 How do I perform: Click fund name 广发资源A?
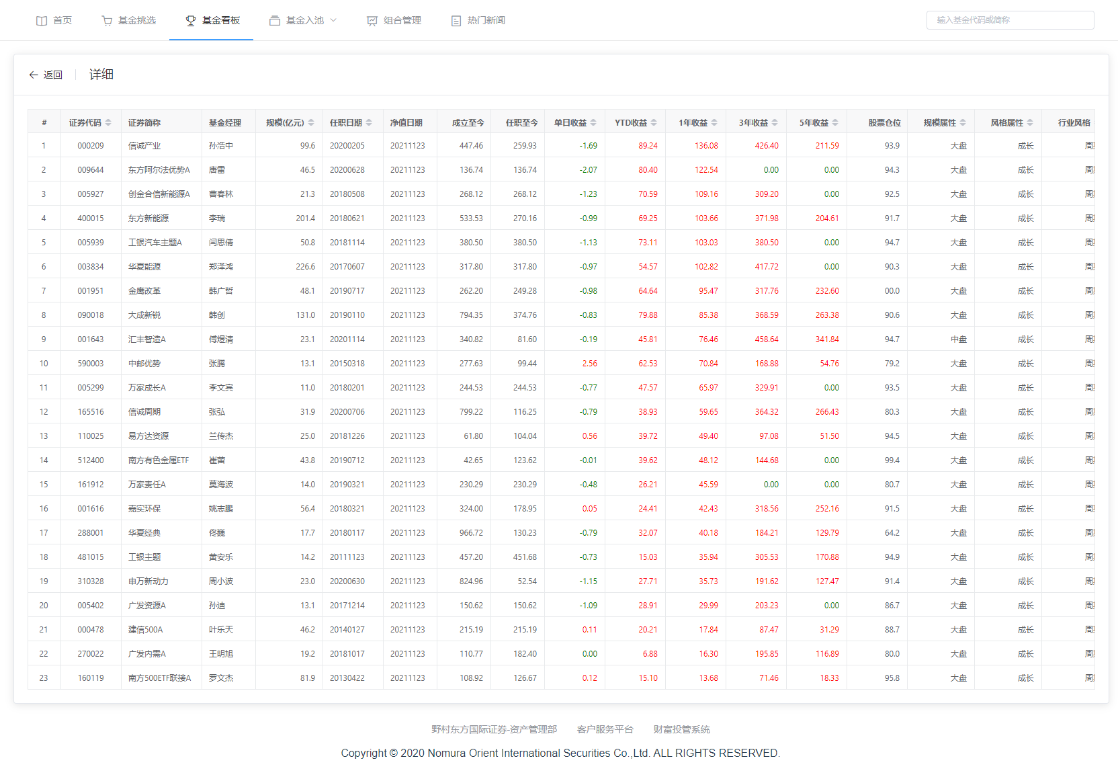click(147, 606)
